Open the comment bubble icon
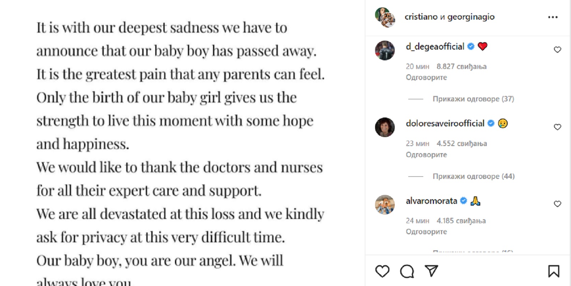Viewport: 571px width, 286px height. [x=407, y=271]
